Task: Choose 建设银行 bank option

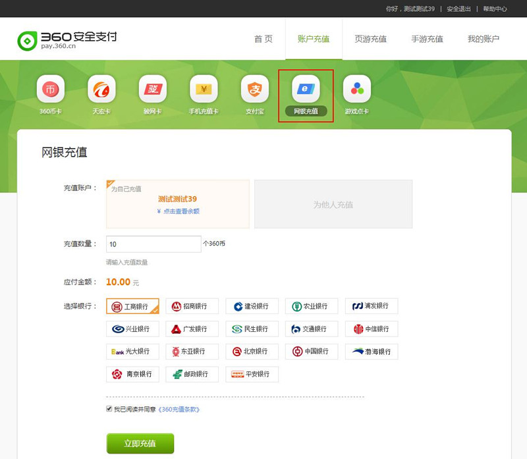Action: tap(252, 306)
